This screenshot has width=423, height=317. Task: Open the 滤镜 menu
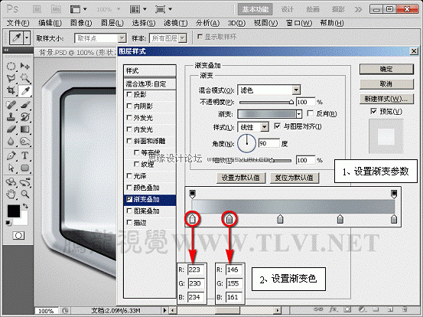pyautogui.click(x=176, y=23)
